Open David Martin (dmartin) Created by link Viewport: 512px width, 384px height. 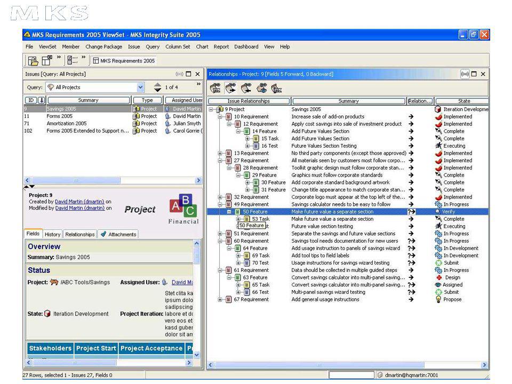[79, 202]
